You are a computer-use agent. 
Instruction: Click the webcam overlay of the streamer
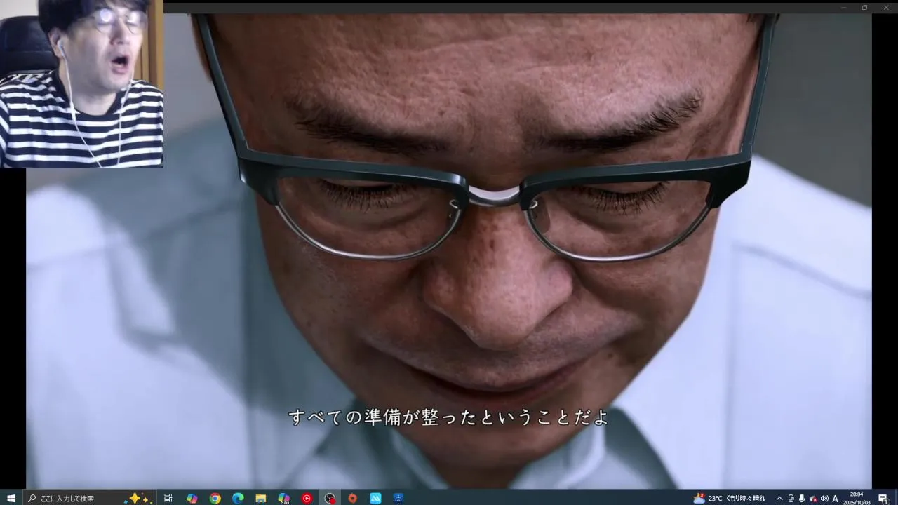pos(81,83)
